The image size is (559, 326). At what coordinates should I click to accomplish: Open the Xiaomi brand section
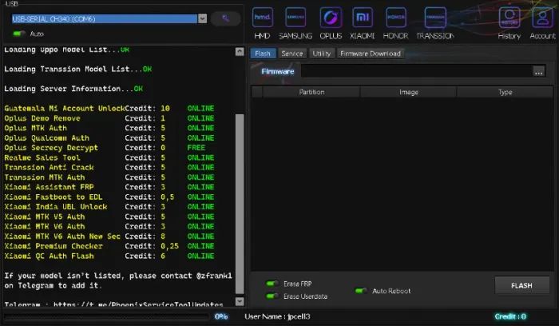(363, 23)
